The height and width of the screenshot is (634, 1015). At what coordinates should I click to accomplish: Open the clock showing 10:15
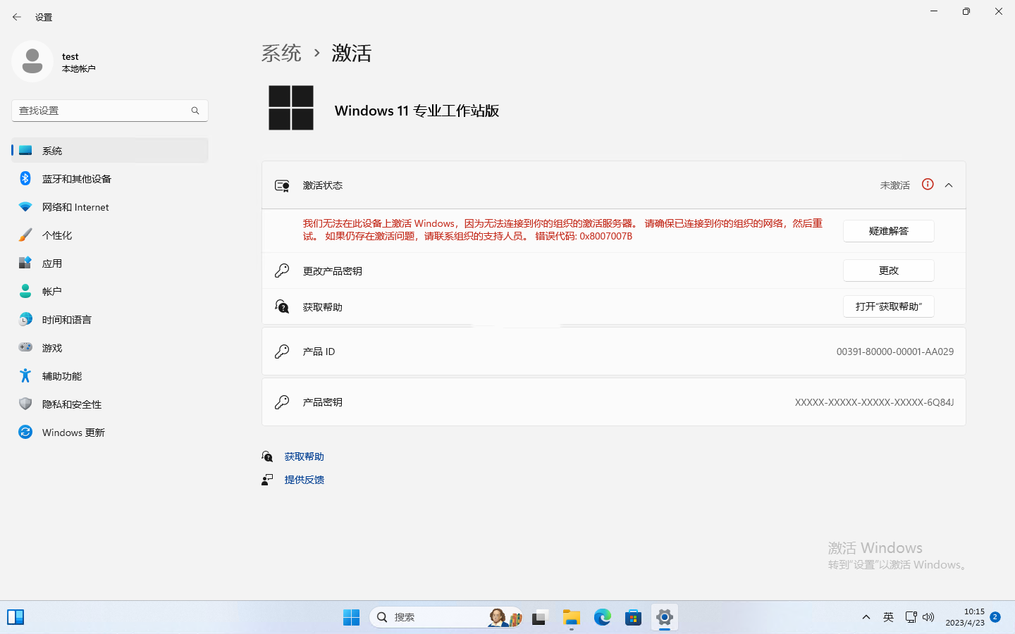(x=965, y=617)
